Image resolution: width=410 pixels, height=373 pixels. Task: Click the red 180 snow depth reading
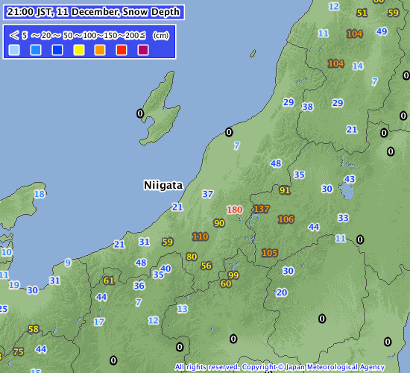(235, 210)
